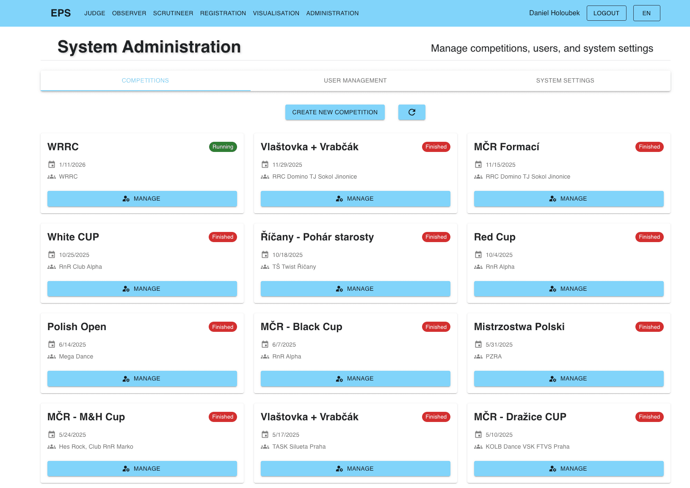Manage the Polish Open competition
The width and height of the screenshot is (690, 488).
click(142, 378)
